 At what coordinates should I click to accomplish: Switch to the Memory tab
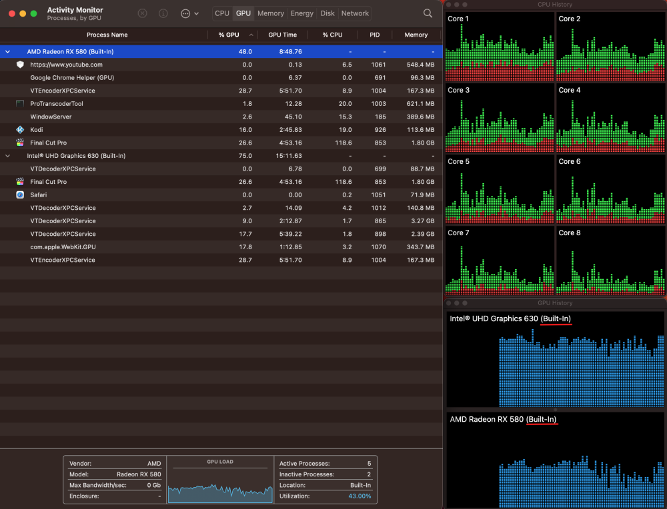(x=271, y=13)
